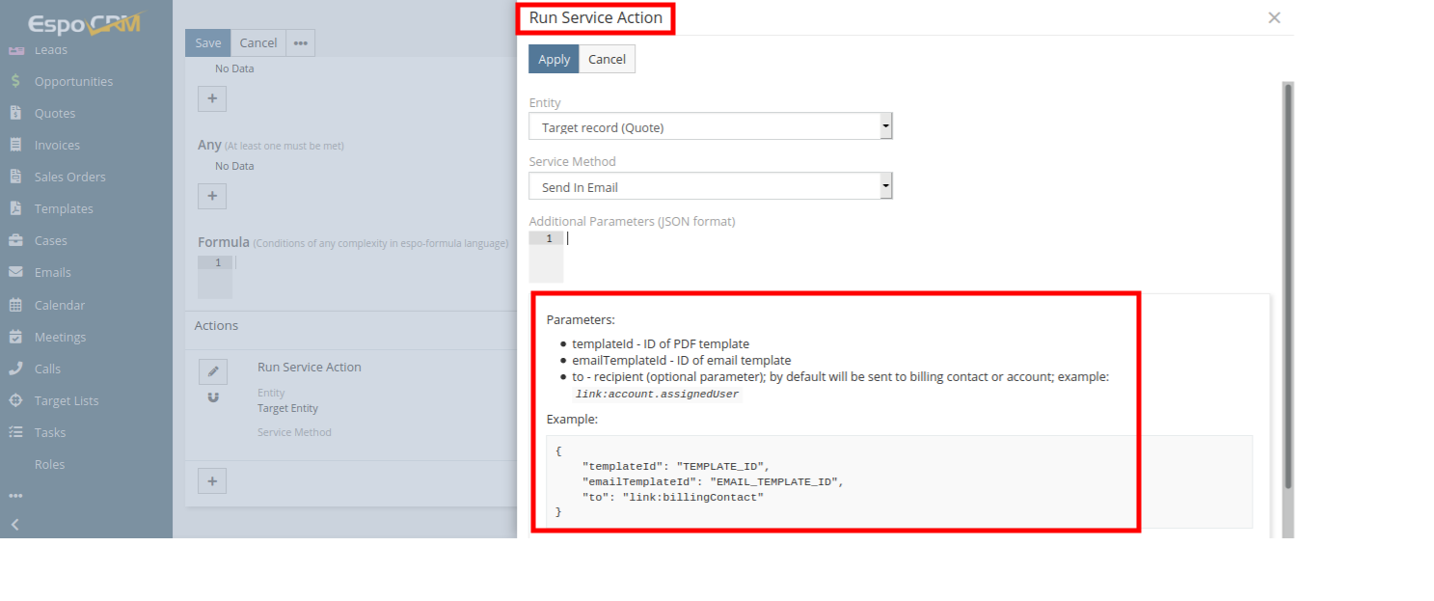Click the Calendar icon in sidebar

pyautogui.click(x=15, y=305)
